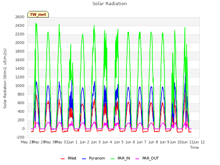Click the 200 y-axis tick label

[x=21, y=120]
